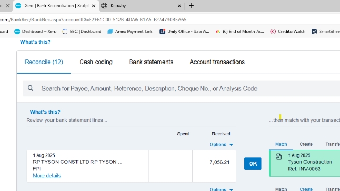Expand Options dropdown for RP Tyson line

[221, 145]
